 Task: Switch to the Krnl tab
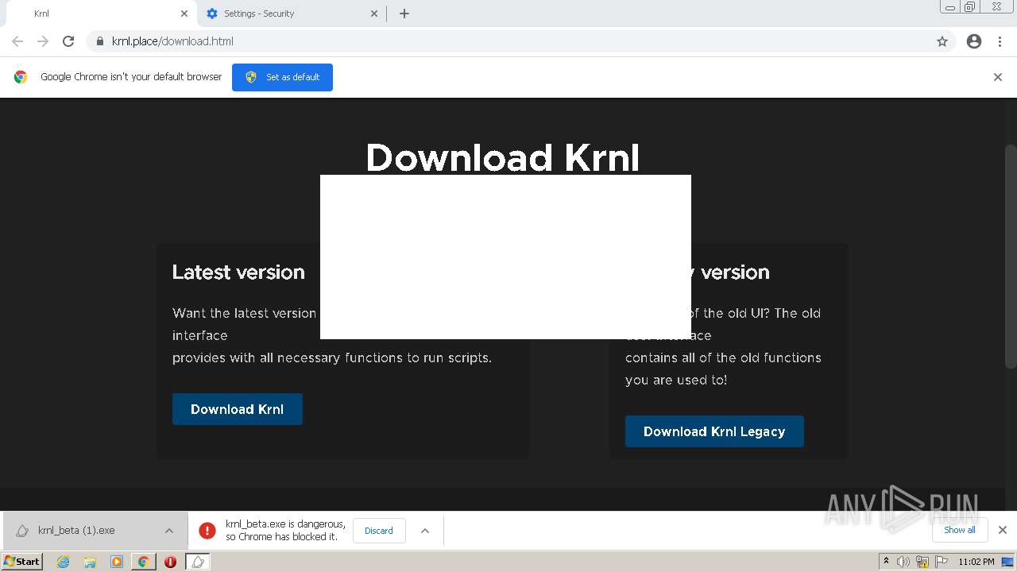point(99,14)
